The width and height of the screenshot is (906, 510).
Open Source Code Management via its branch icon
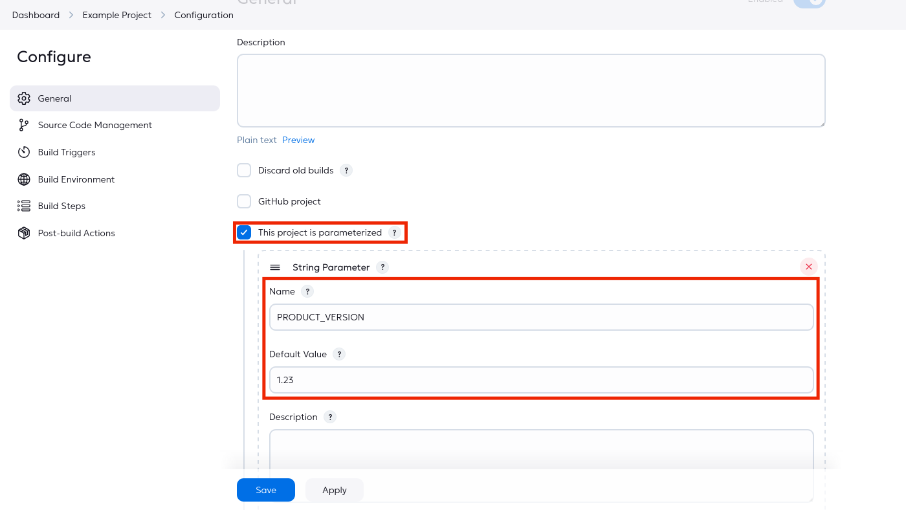click(24, 125)
